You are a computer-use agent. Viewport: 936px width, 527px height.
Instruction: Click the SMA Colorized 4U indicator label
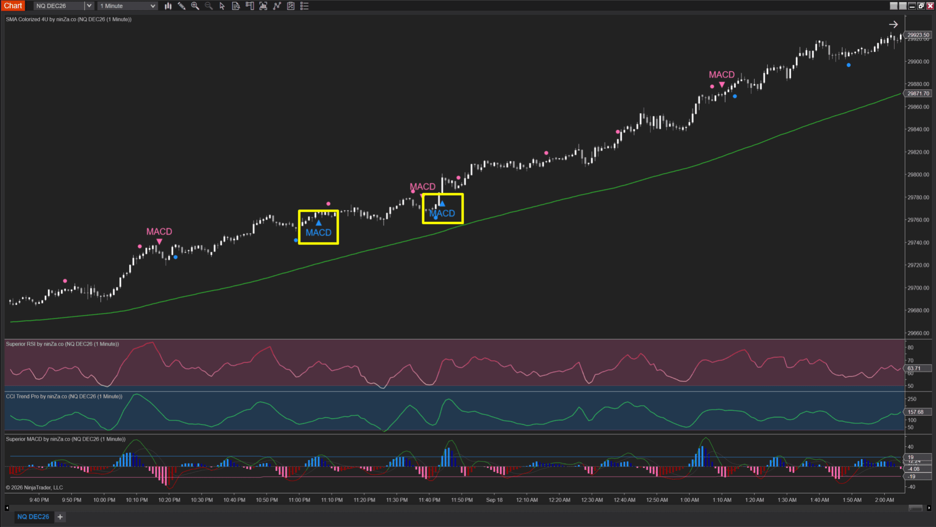click(69, 20)
